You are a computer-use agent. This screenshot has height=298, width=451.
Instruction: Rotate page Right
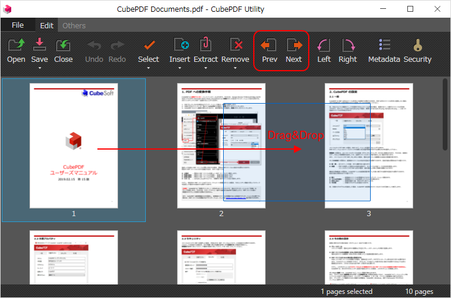point(348,51)
